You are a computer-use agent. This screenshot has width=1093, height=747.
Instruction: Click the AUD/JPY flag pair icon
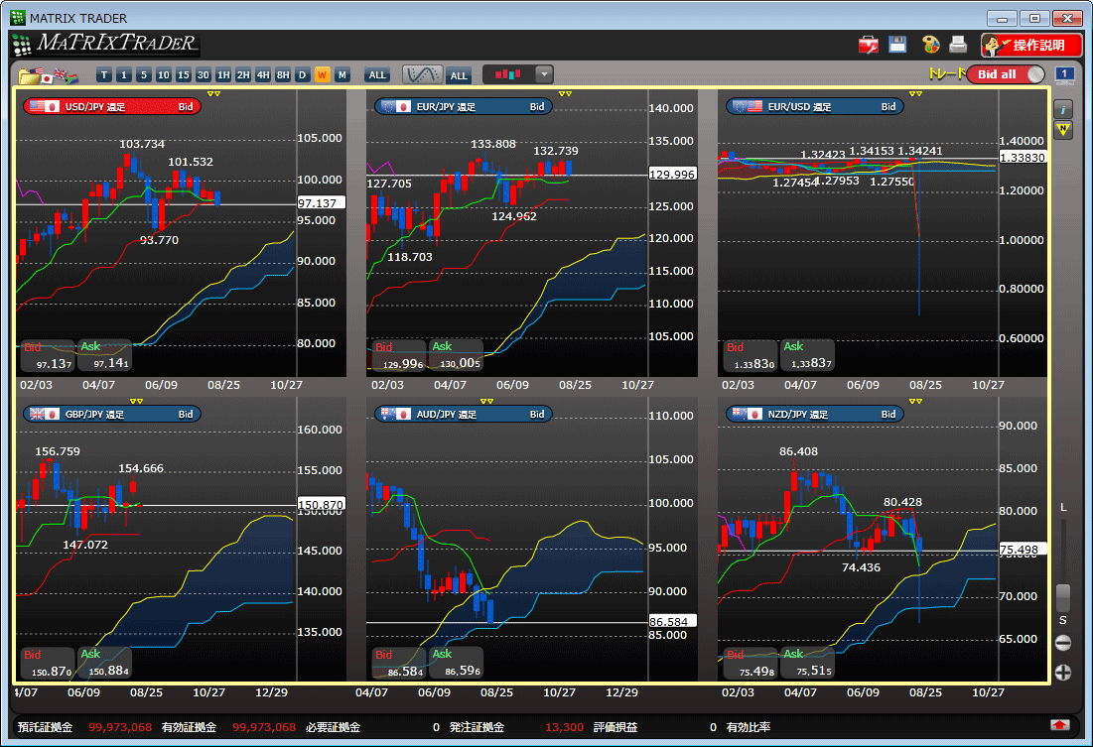[x=395, y=414]
